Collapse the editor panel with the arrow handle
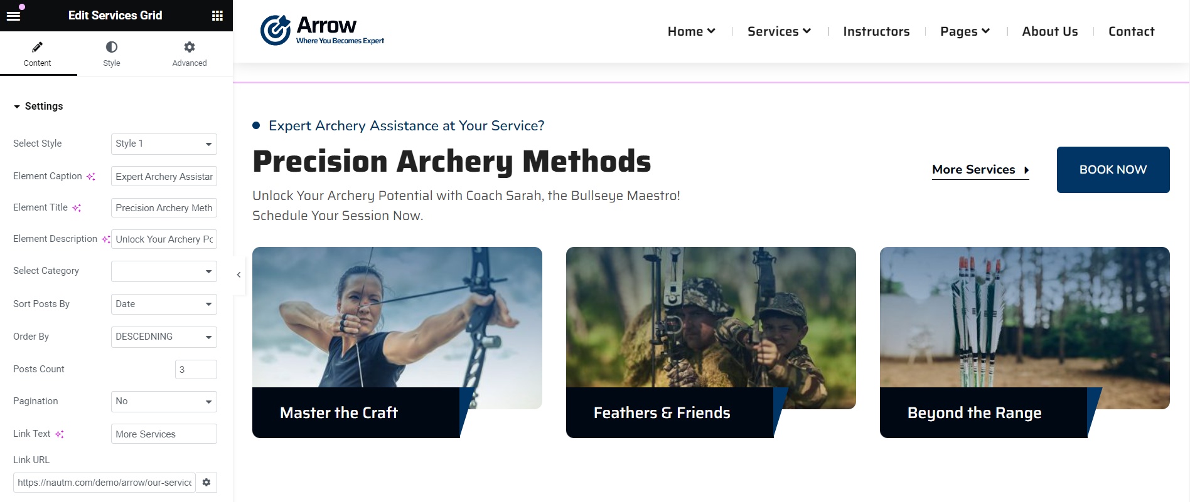The image size is (1190, 502). pos(239,275)
